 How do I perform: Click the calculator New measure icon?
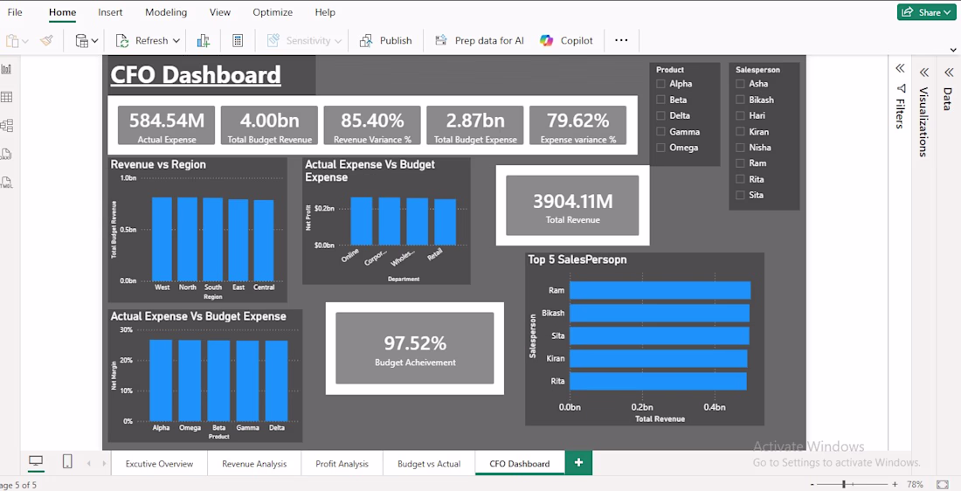(x=238, y=40)
